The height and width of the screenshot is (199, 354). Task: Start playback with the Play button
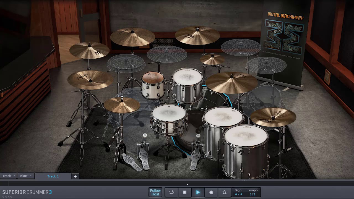pos(198,192)
